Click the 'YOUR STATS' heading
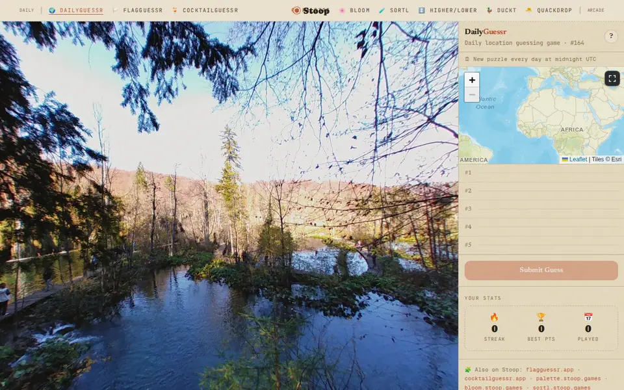The height and width of the screenshot is (390, 624). click(483, 298)
